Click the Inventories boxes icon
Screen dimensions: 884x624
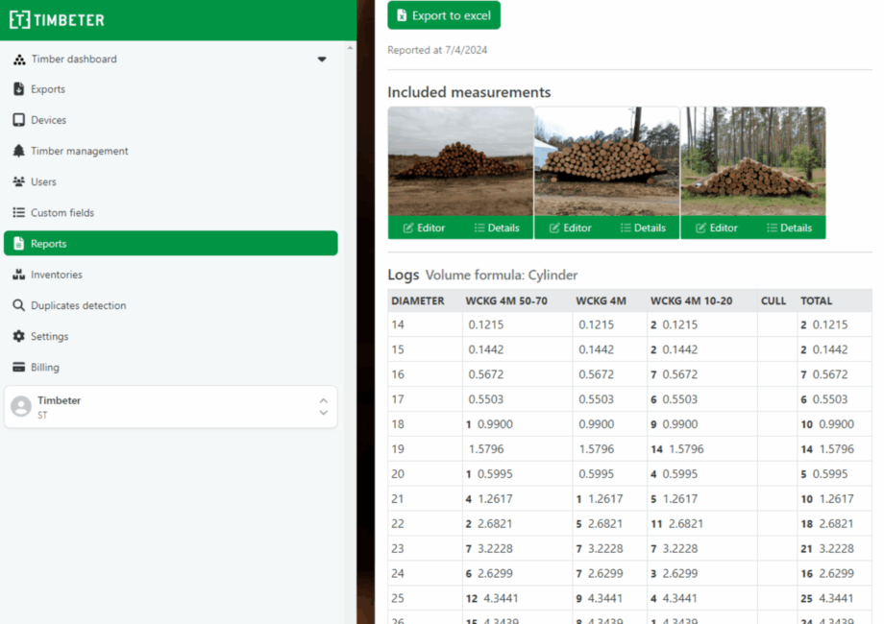19,275
